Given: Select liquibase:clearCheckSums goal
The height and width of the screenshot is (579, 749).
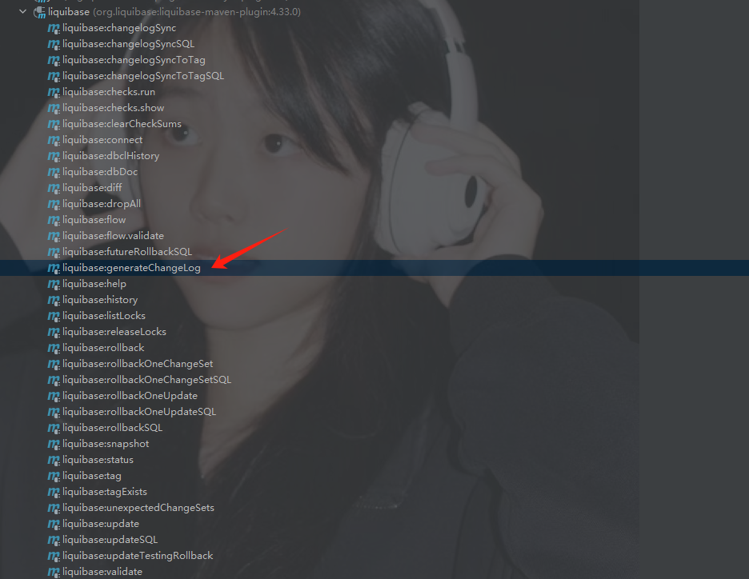Looking at the screenshot, I should tap(122, 124).
